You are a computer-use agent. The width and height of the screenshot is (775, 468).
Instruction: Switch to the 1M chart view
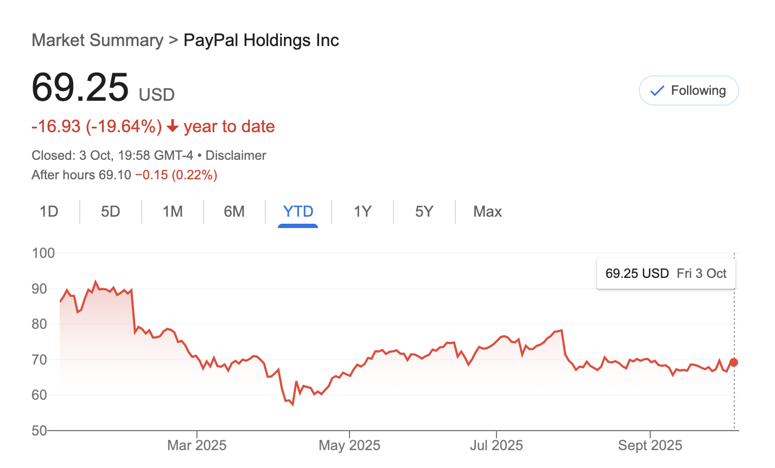(173, 212)
